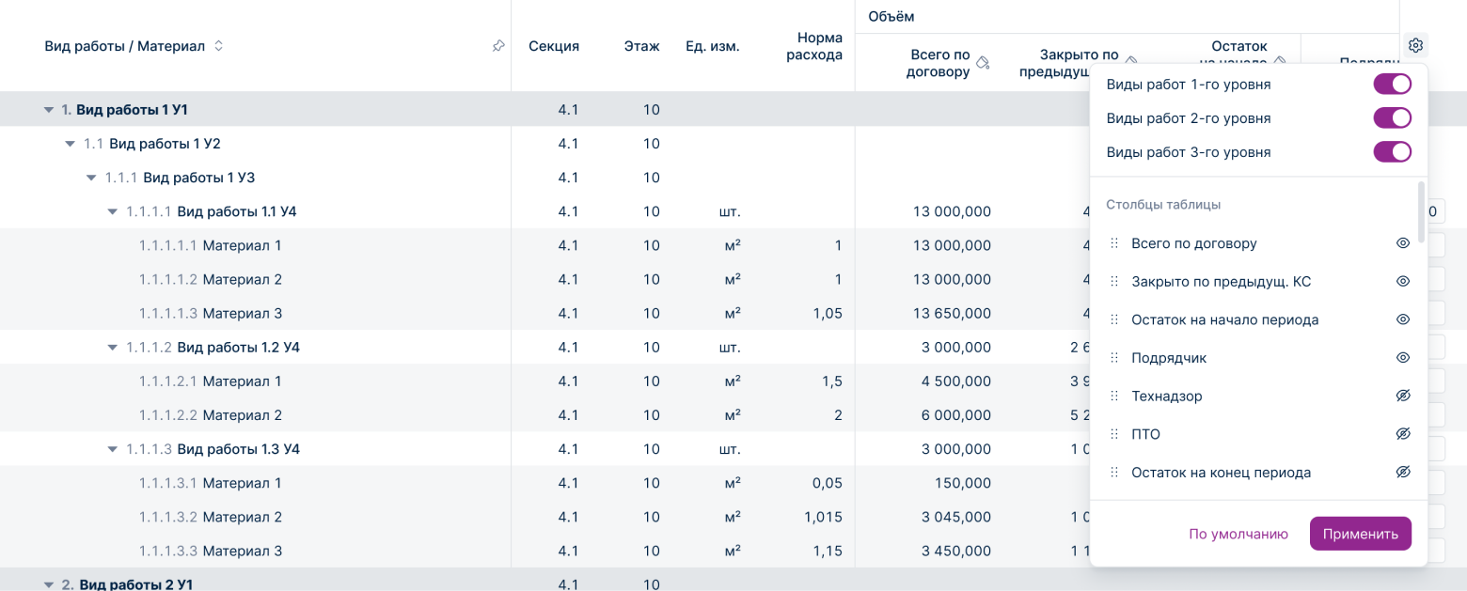Turn off 'Виды работ 1-го уровня'
This screenshot has height=591, width=1467.
pyautogui.click(x=1392, y=85)
